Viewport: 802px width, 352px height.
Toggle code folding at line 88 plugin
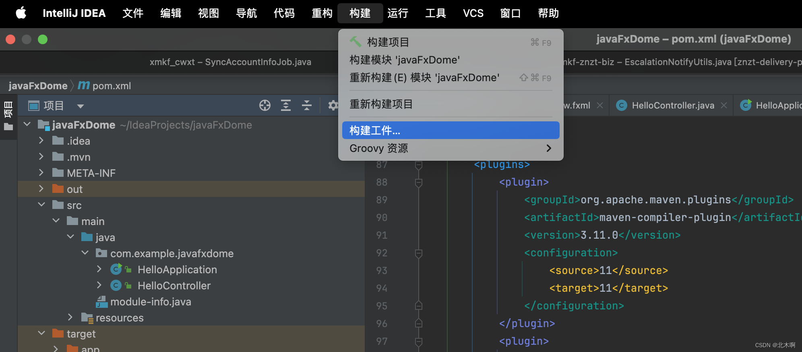point(419,182)
